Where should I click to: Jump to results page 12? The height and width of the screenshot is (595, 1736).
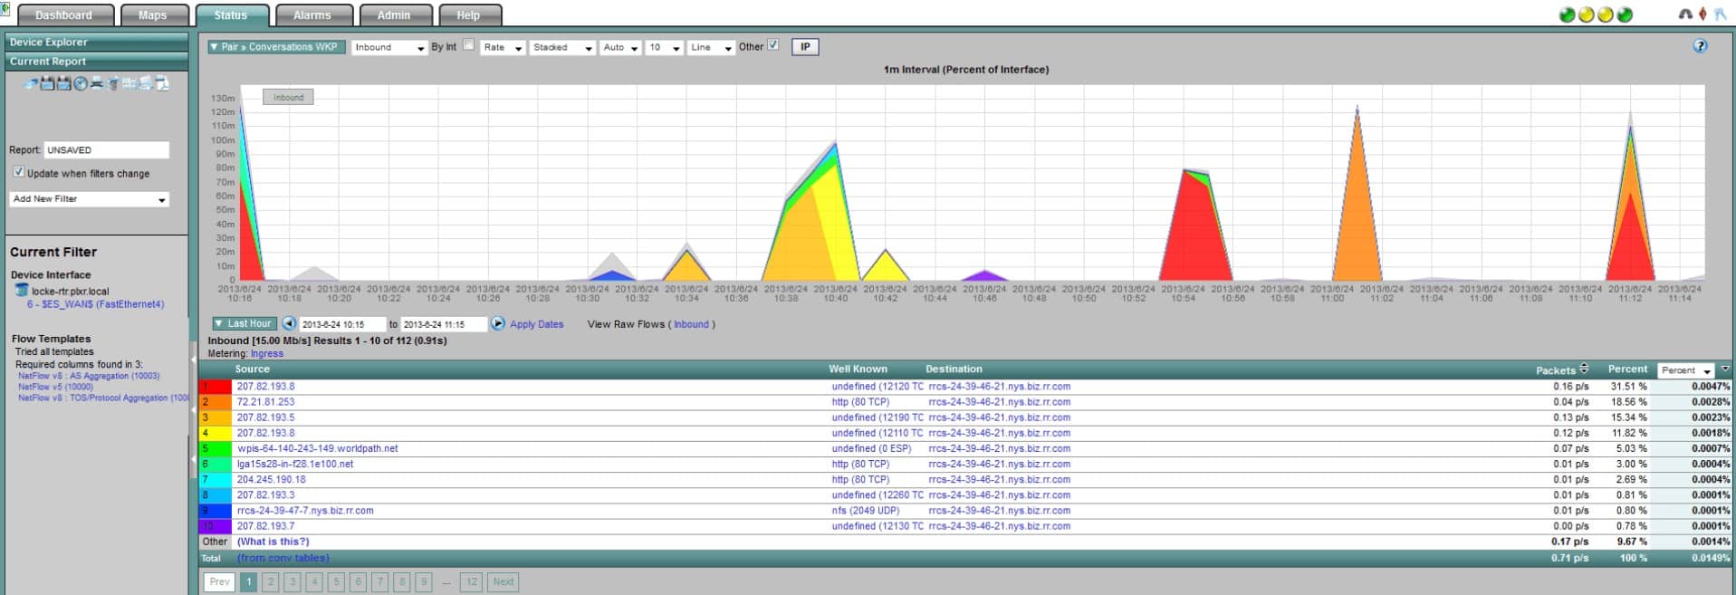[471, 582]
